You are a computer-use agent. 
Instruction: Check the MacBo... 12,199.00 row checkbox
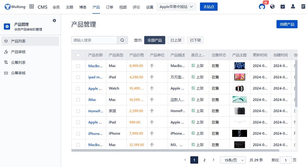click(x=78, y=145)
